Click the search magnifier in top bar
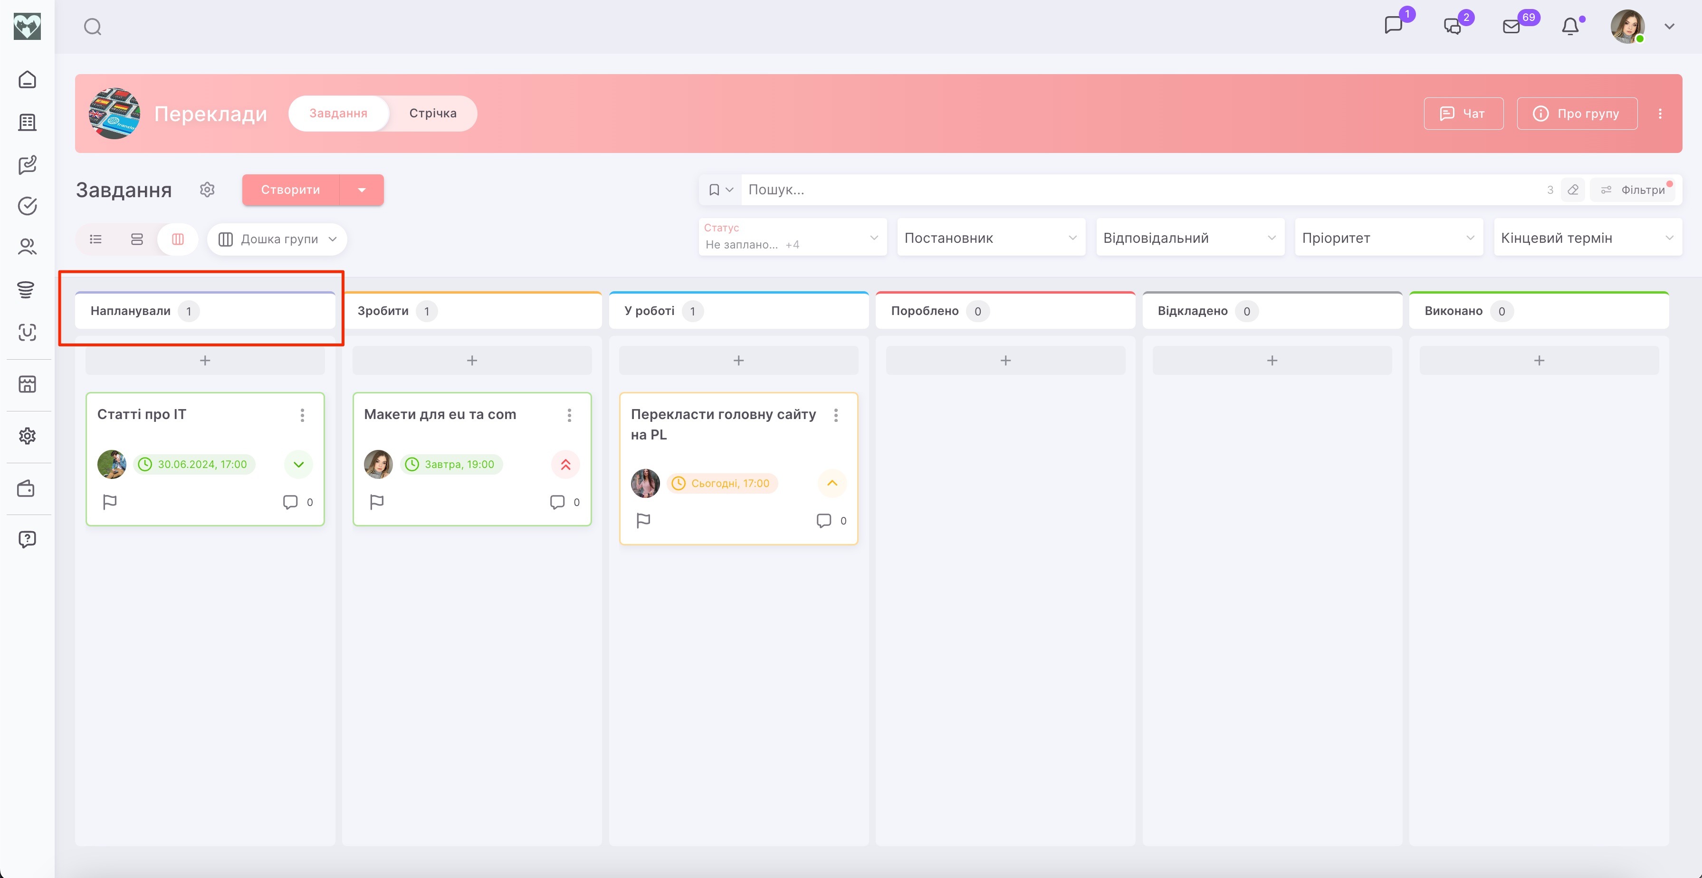Screen dimensions: 1702x878 click(93, 27)
